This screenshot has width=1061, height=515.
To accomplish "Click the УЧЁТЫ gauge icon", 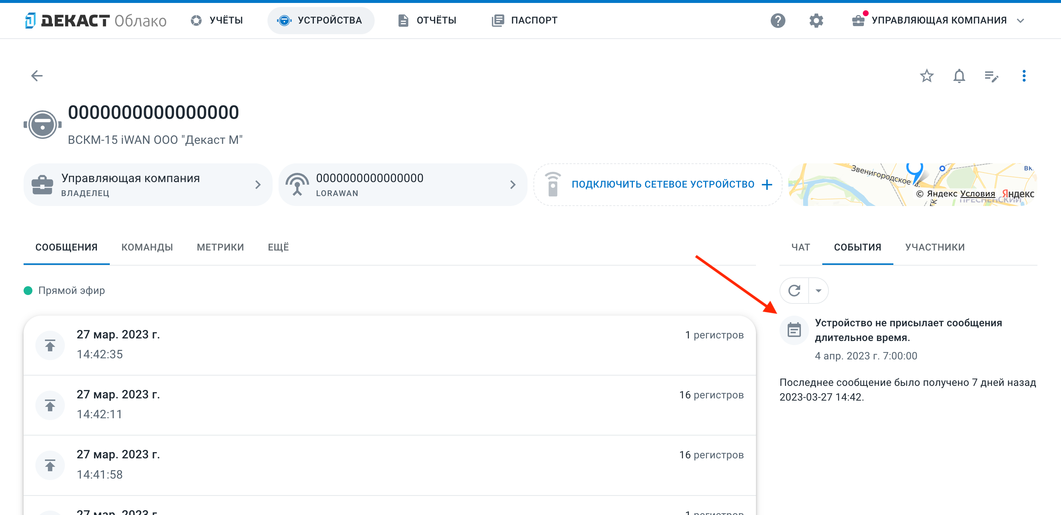I will click(196, 20).
